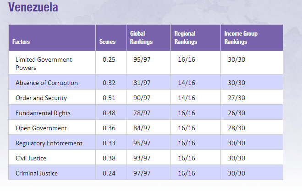Select the Income Group Rankings header

coord(242,37)
